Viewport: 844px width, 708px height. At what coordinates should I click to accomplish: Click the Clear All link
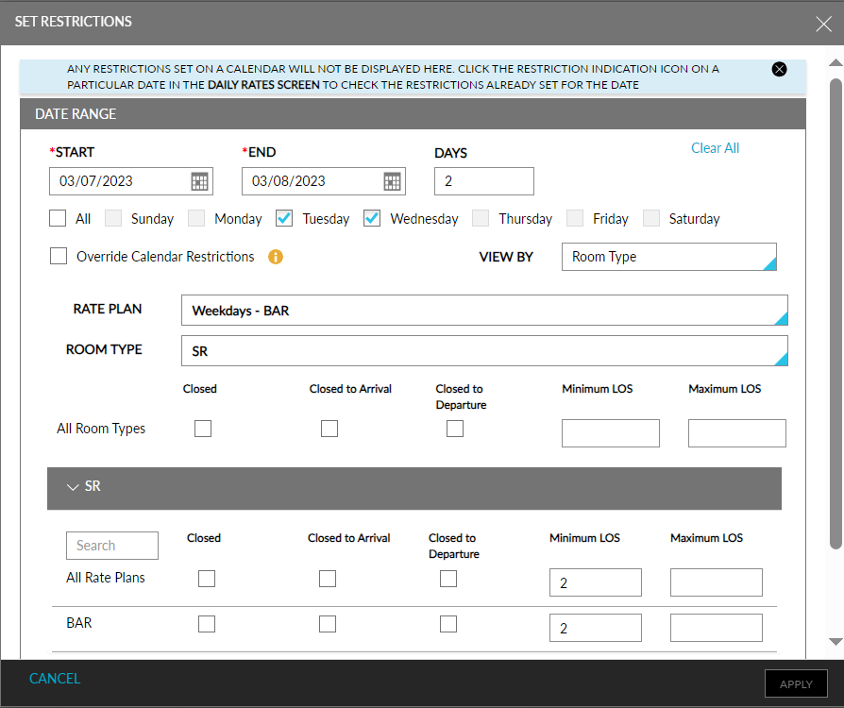click(715, 148)
